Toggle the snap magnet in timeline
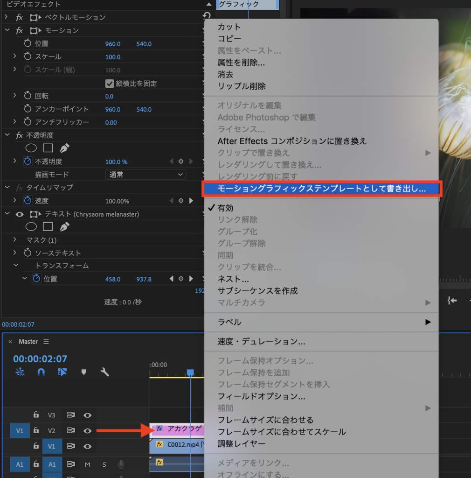Image resolution: width=471 pixels, height=478 pixels. 41,372
